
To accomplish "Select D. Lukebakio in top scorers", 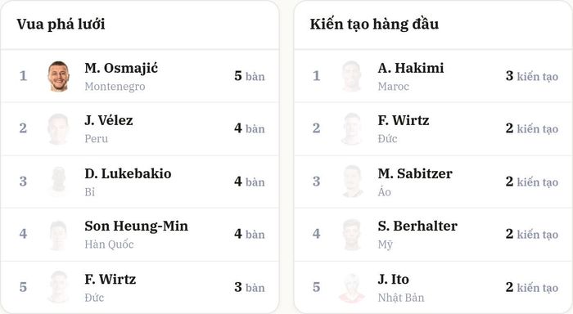I will (x=128, y=173).
